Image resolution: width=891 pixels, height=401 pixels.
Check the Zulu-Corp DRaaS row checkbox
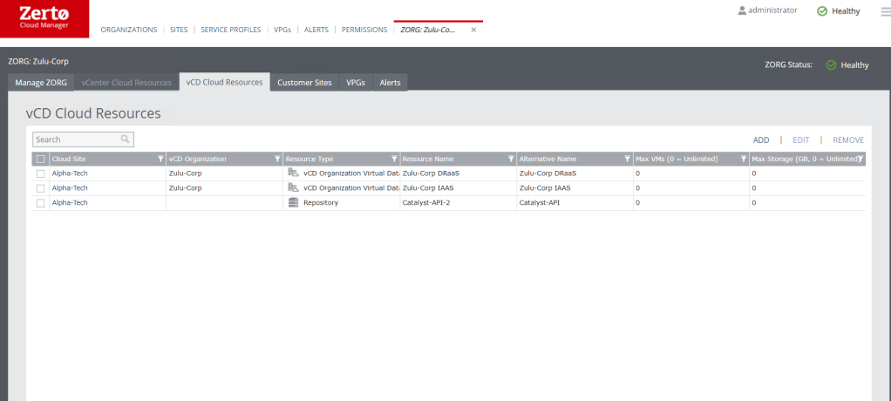[x=41, y=173]
